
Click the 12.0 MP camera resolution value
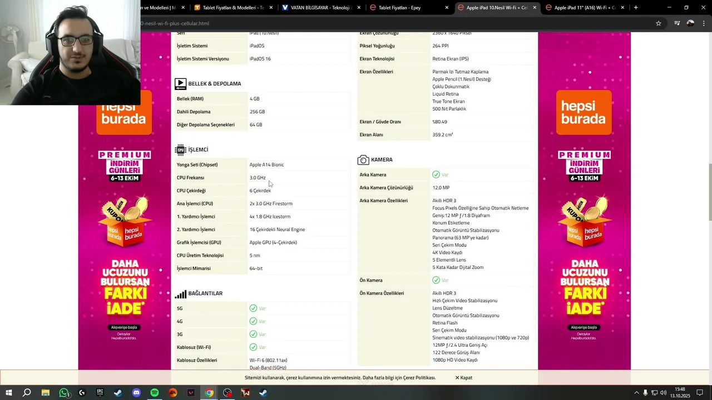pos(441,188)
